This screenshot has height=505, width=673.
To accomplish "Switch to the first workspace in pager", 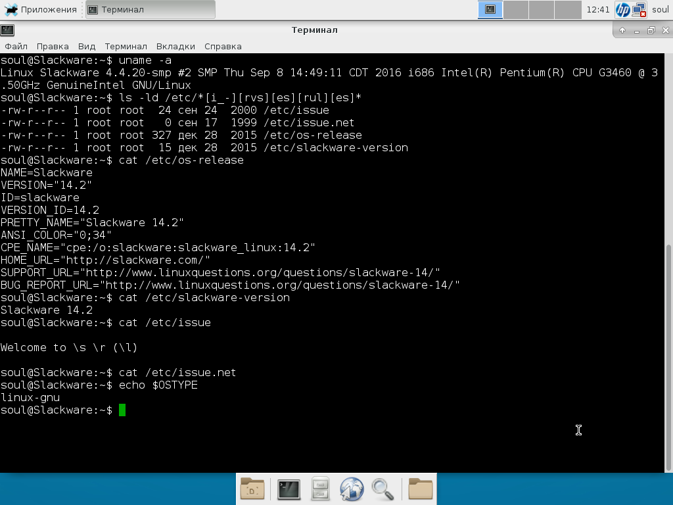I will [x=490, y=9].
